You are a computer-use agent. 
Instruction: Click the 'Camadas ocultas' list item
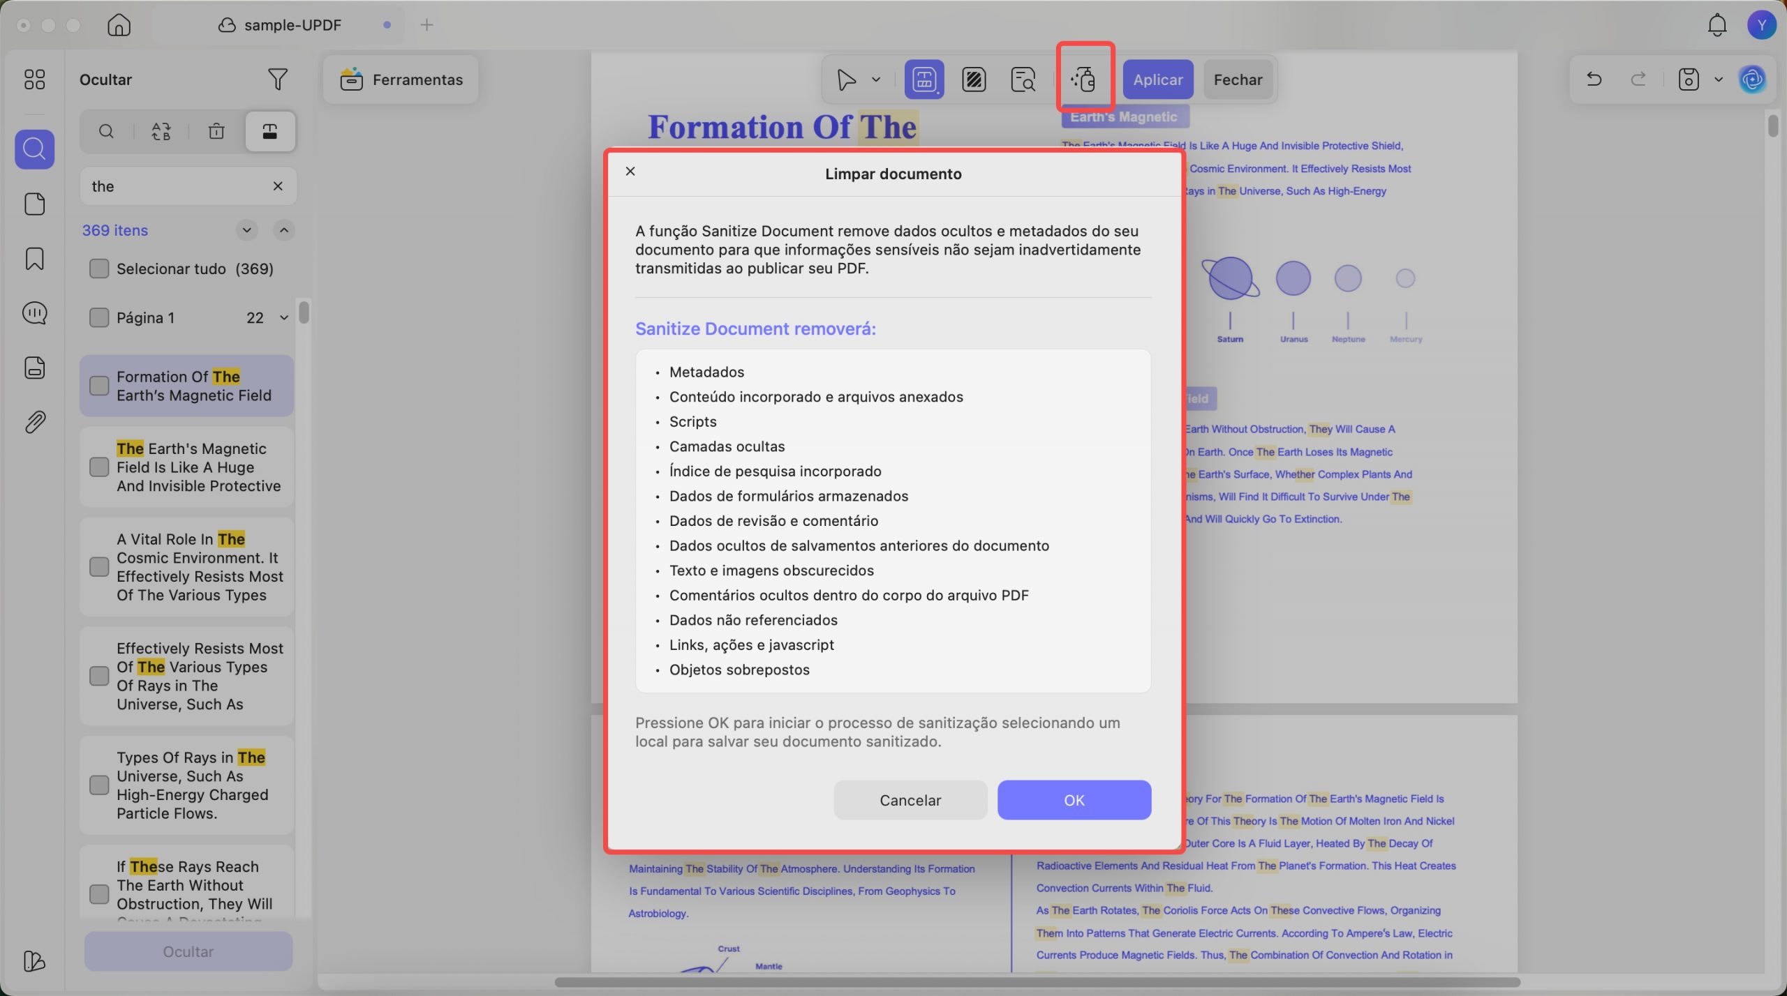(x=727, y=446)
